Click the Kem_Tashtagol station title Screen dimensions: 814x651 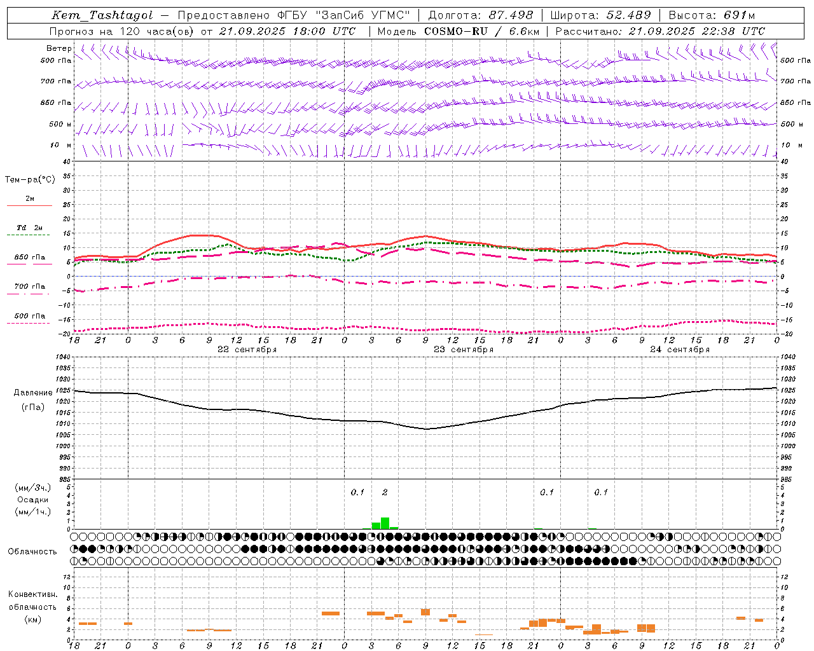click(x=102, y=16)
